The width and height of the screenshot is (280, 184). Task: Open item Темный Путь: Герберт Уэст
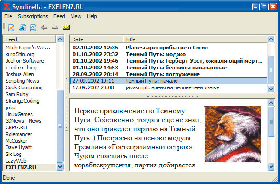194,61
